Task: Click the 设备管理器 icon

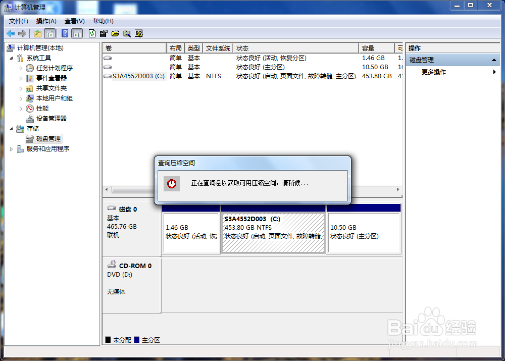Action: (30, 119)
